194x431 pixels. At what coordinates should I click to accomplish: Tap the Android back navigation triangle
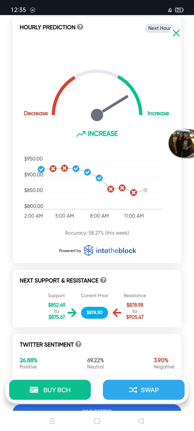pyautogui.click(x=141, y=421)
